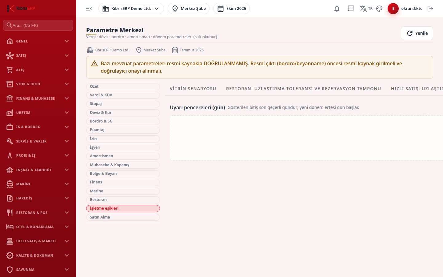Click the user avatar E
443x277 pixels.
pos(393,9)
